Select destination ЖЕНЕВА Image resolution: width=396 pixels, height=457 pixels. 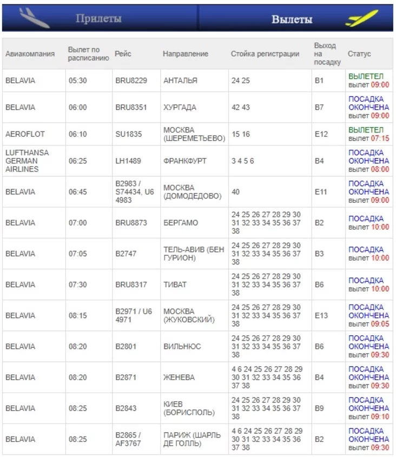(179, 377)
